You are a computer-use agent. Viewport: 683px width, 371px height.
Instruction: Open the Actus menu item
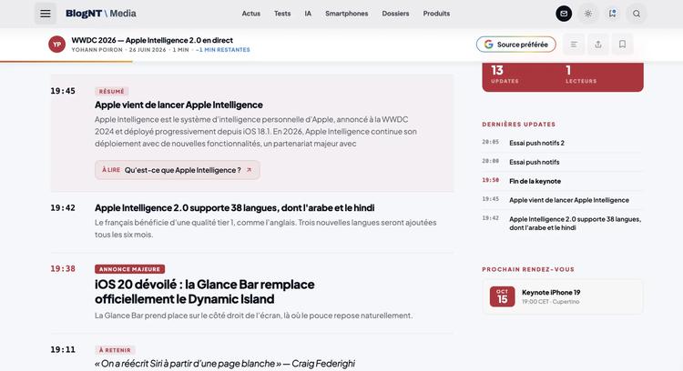click(251, 14)
